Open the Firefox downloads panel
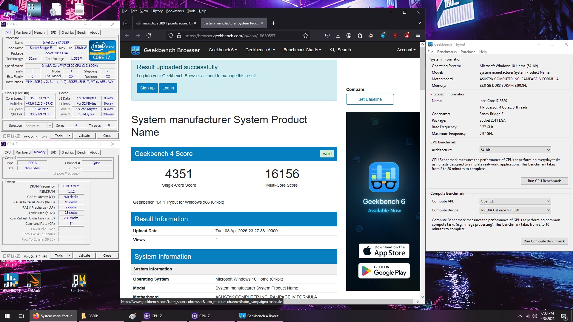 338,35
